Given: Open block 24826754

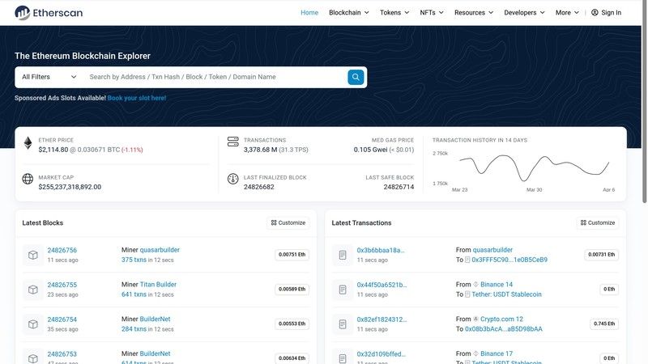Looking at the screenshot, I should click(62, 320).
